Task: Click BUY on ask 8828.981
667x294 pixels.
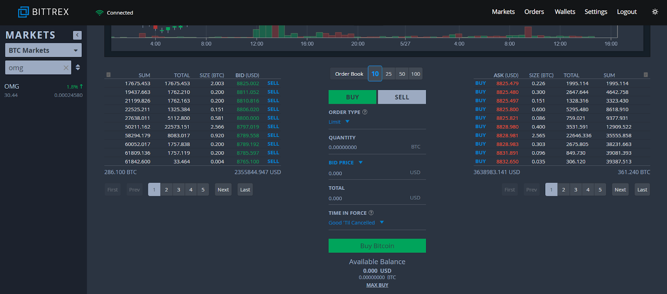Action: (x=481, y=135)
